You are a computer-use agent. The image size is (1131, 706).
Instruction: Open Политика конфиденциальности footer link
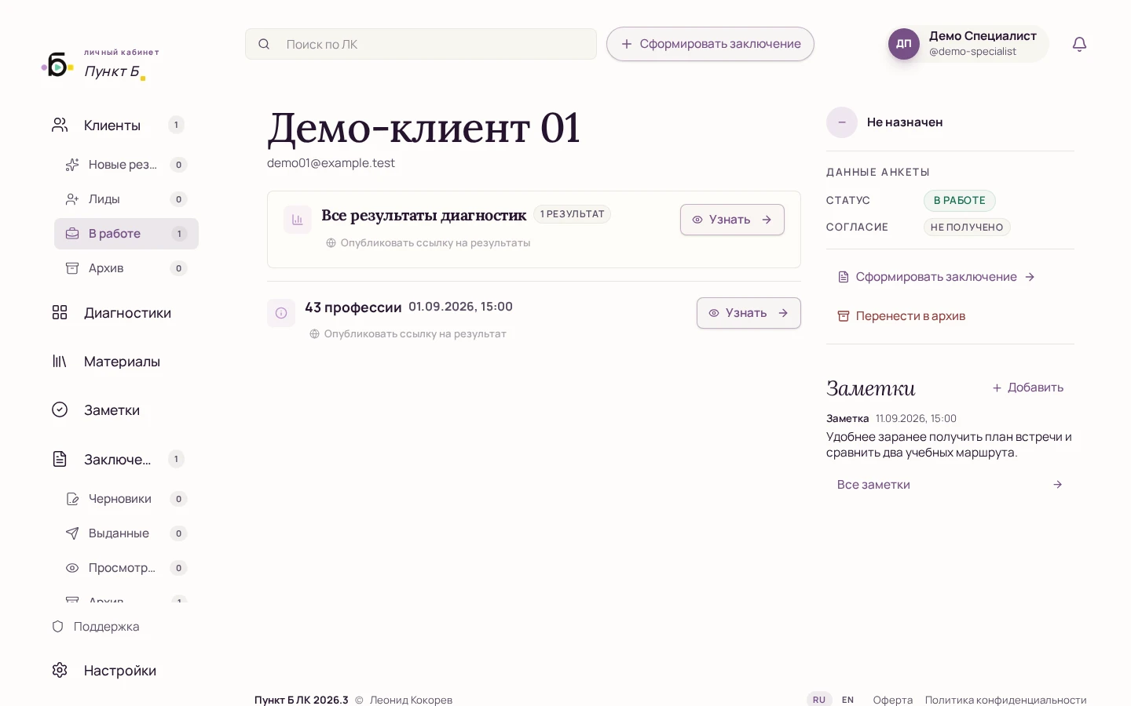[1006, 700]
